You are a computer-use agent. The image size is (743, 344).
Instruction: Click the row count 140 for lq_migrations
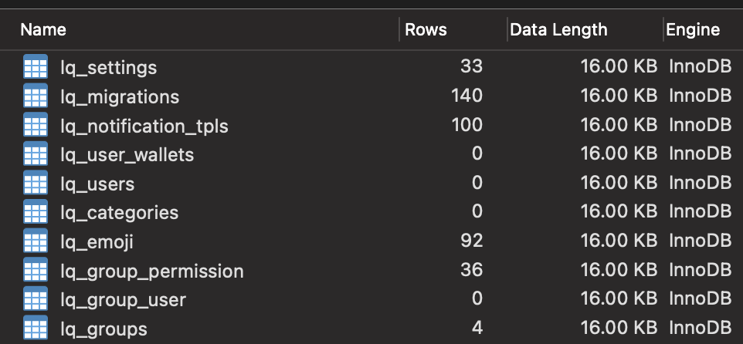coord(466,96)
